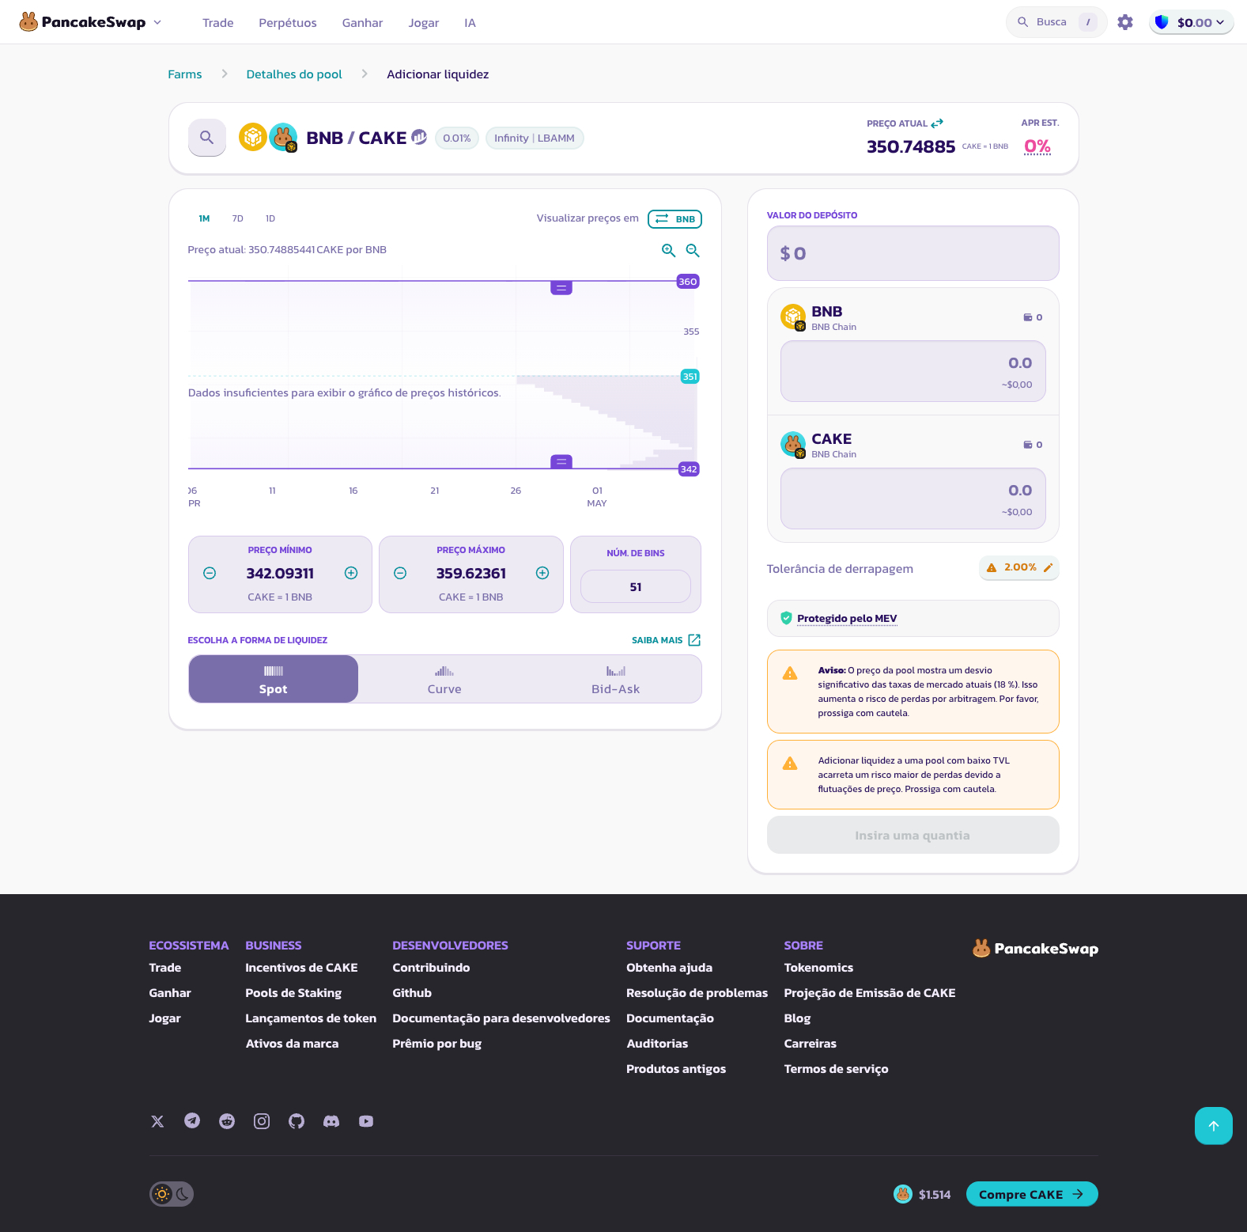Select 1D chart timeframe
Image resolution: width=1247 pixels, height=1232 pixels.
click(270, 218)
